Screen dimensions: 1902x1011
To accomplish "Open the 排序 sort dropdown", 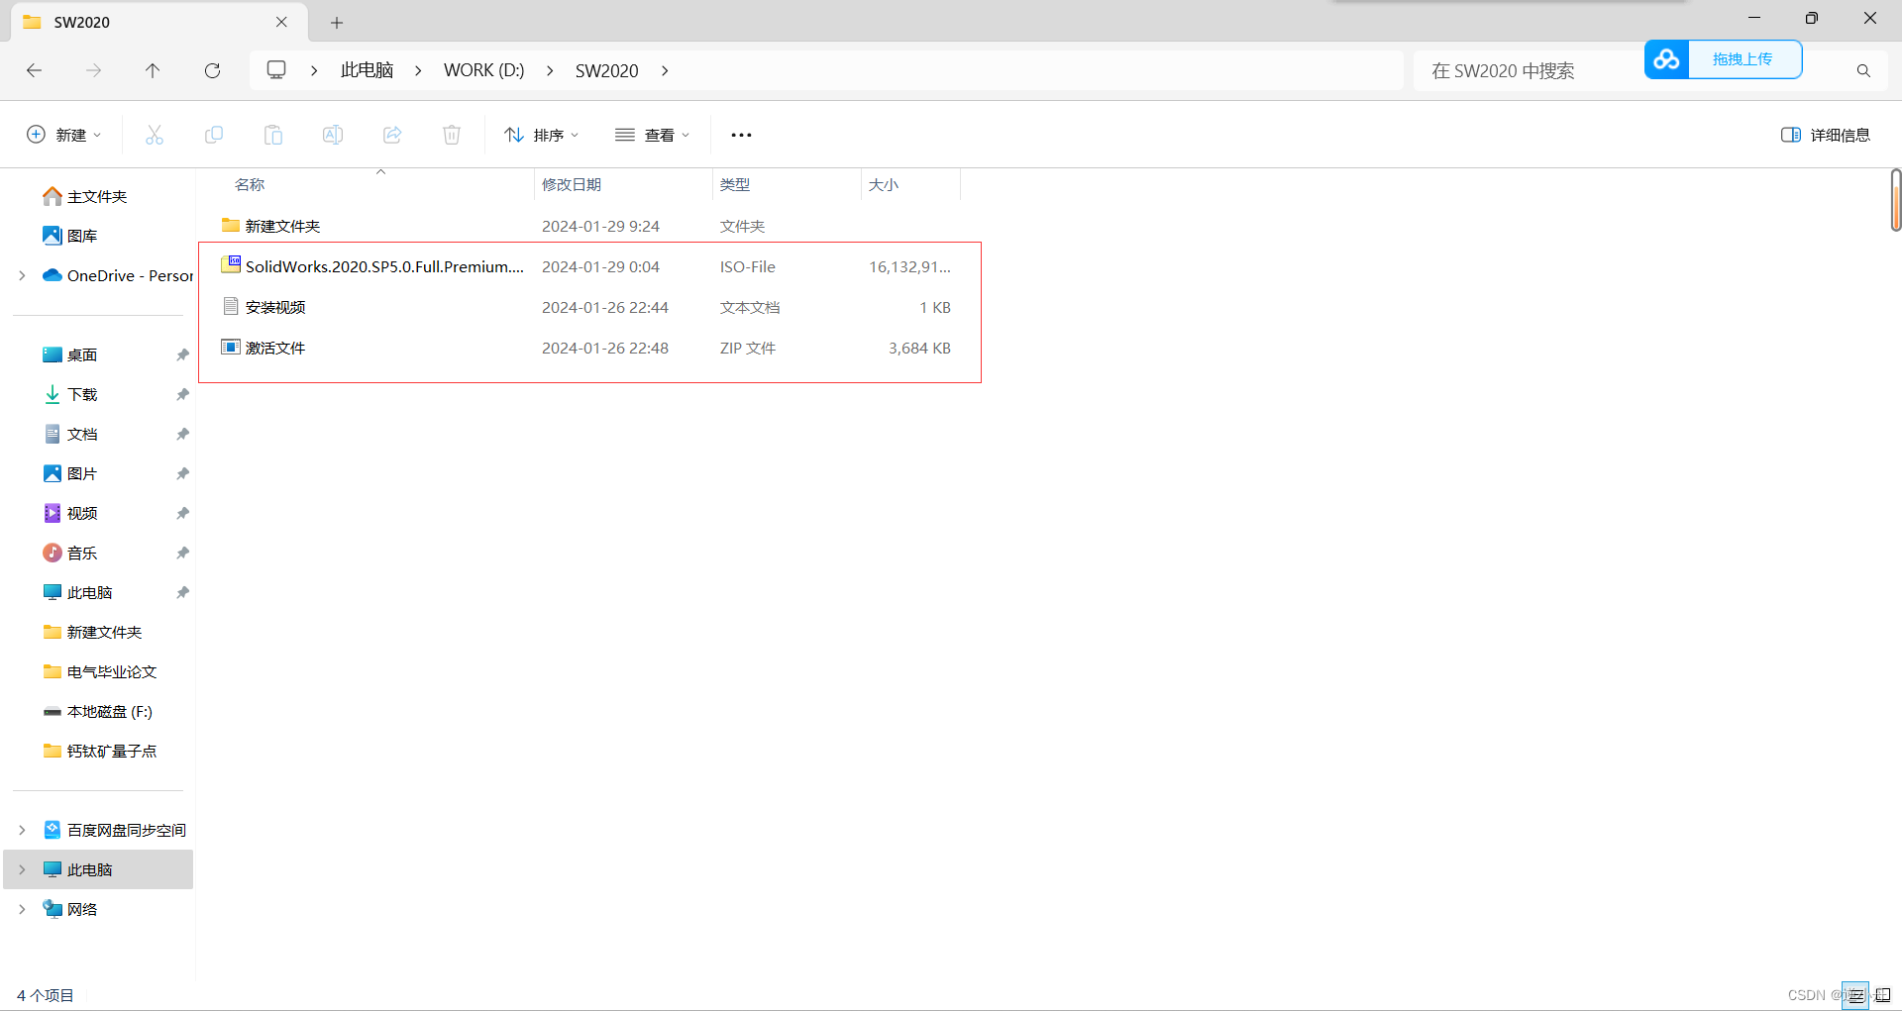I will [542, 135].
